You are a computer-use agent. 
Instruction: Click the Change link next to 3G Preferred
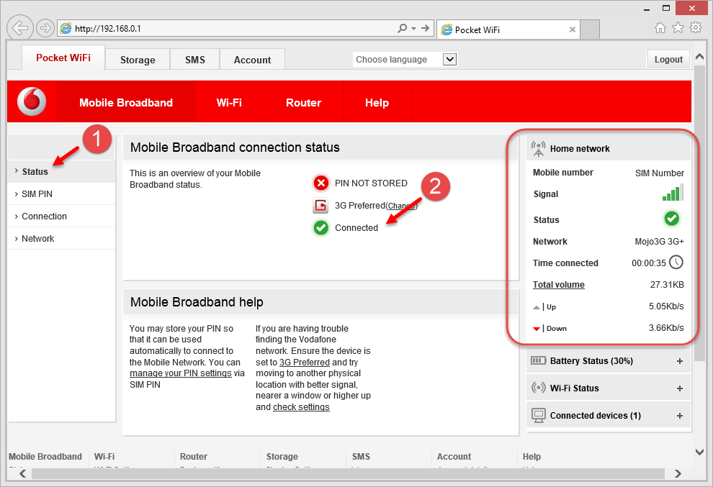[402, 206]
